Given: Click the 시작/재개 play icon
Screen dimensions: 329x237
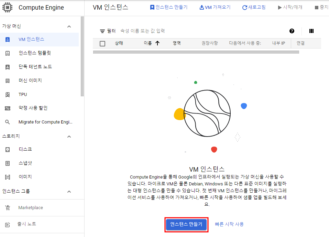Looking at the screenshot, I should click(280, 8).
